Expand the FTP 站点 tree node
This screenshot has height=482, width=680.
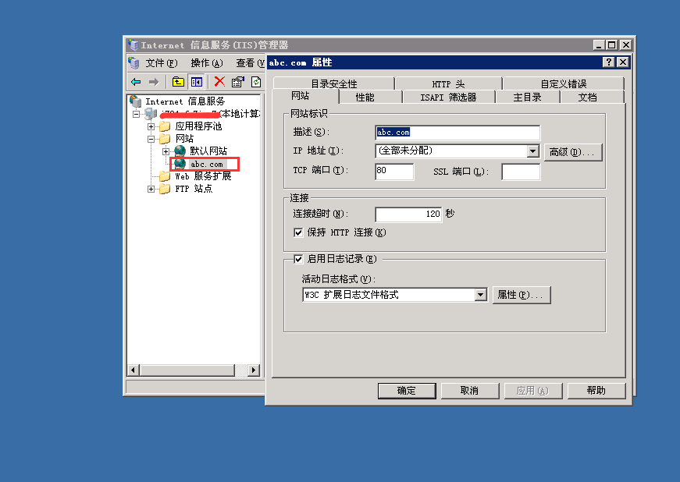coord(151,189)
